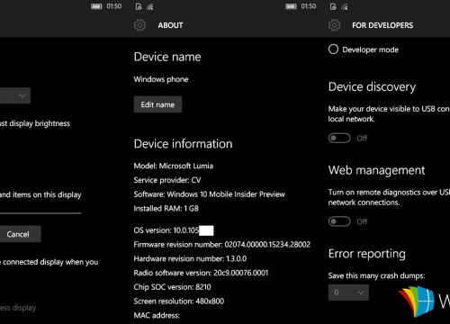Click the SIM card icon in the About status bar
Screen dimensions: 450x324
tap(139, 6)
